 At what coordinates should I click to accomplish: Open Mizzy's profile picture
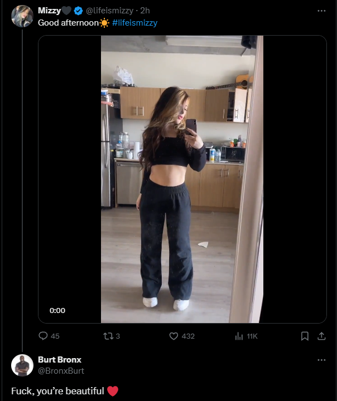coord(22,16)
